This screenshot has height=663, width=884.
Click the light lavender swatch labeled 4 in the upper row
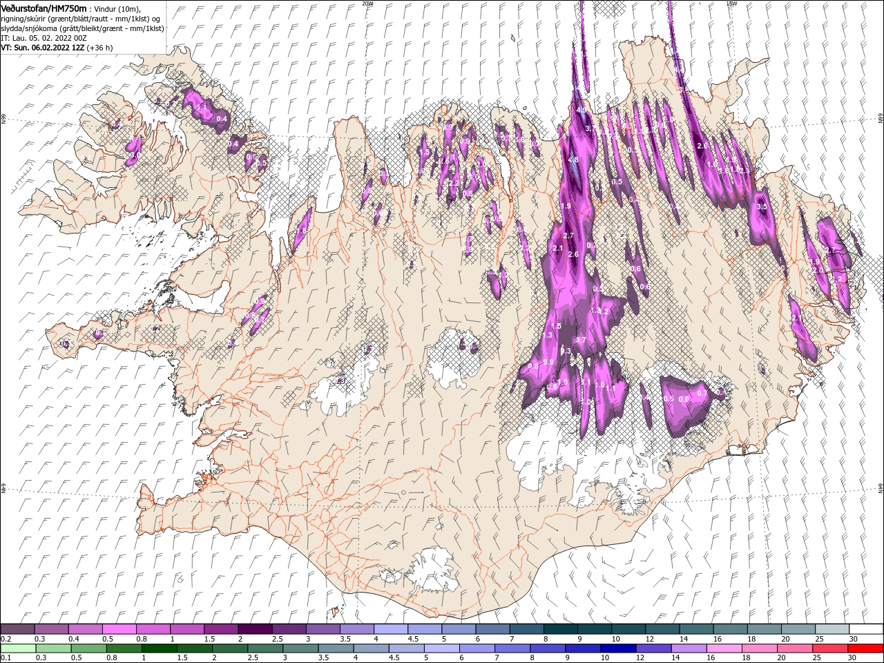tap(391, 629)
